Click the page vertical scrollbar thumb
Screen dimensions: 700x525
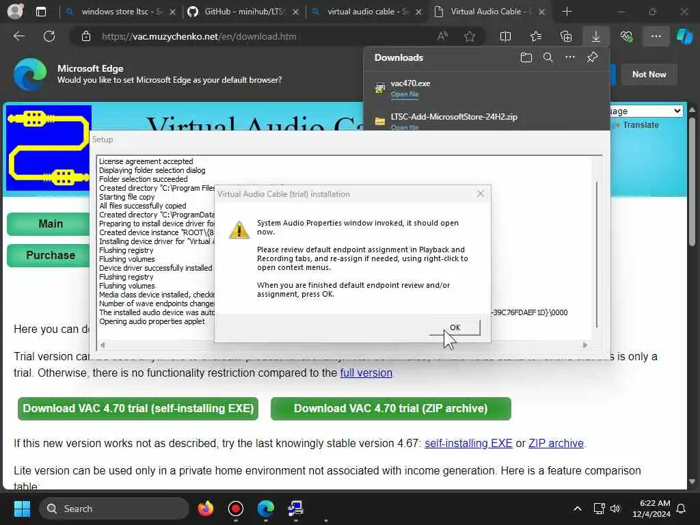[x=692, y=182]
